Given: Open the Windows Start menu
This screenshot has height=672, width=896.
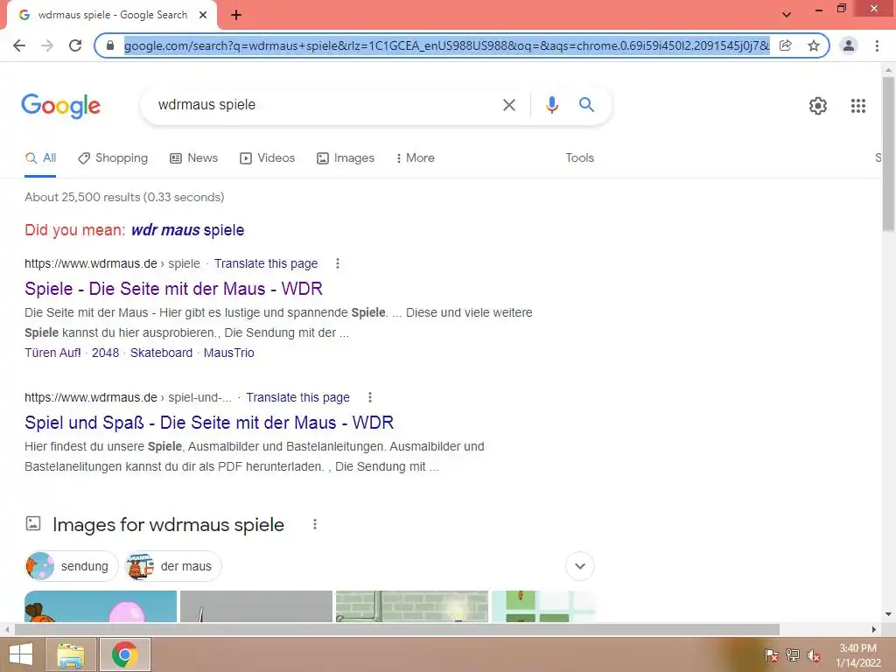Looking at the screenshot, I should 21,654.
